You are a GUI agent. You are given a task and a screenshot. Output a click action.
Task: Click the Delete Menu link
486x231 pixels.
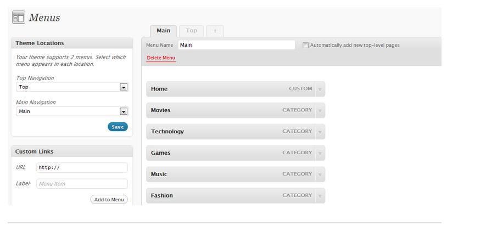coord(161,58)
